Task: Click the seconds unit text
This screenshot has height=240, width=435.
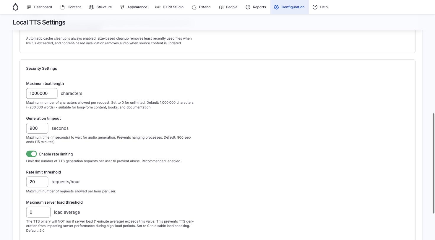Action: [60, 128]
